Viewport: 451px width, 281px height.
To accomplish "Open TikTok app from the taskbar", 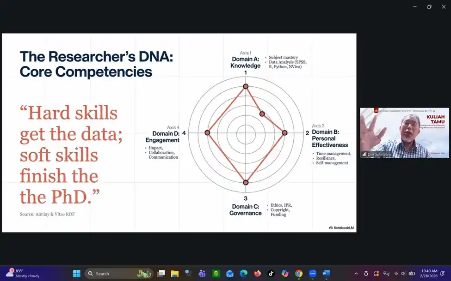I will coord(271,273).
